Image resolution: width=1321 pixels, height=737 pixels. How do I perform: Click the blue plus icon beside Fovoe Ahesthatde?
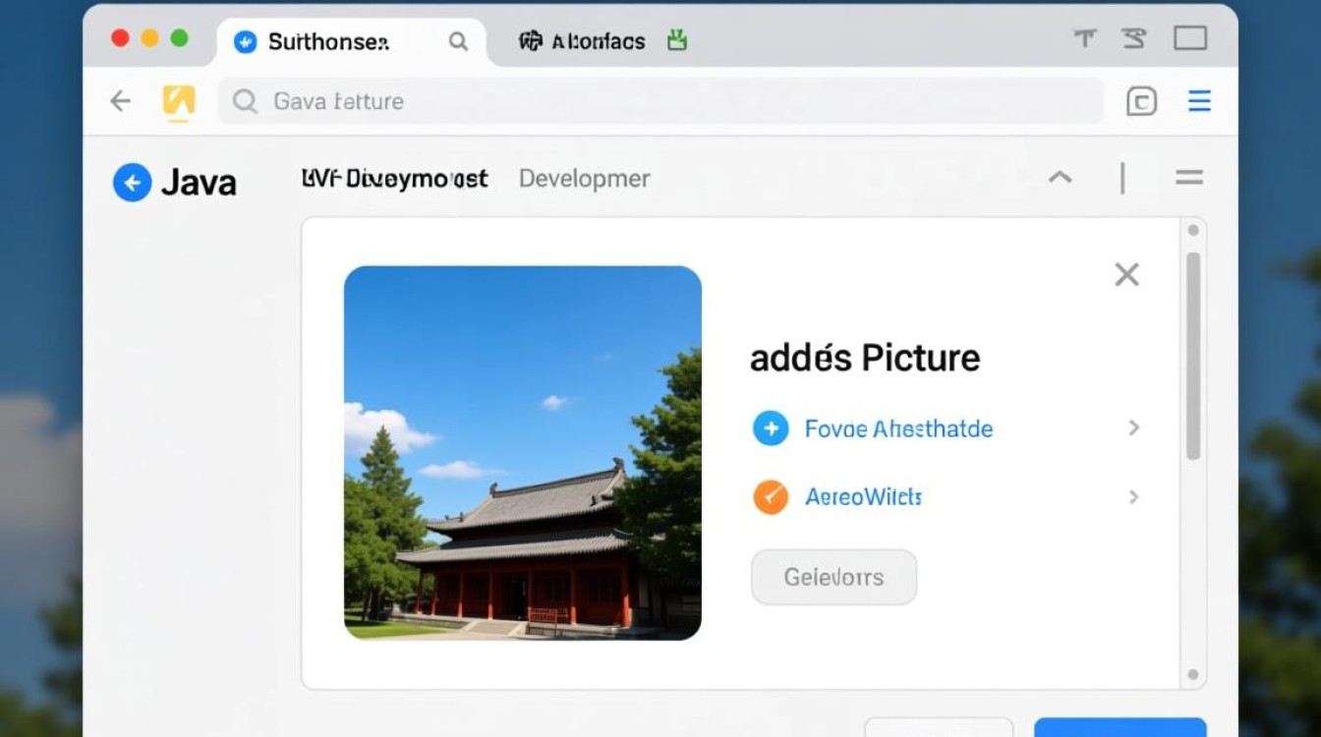(x=772, y=428)
